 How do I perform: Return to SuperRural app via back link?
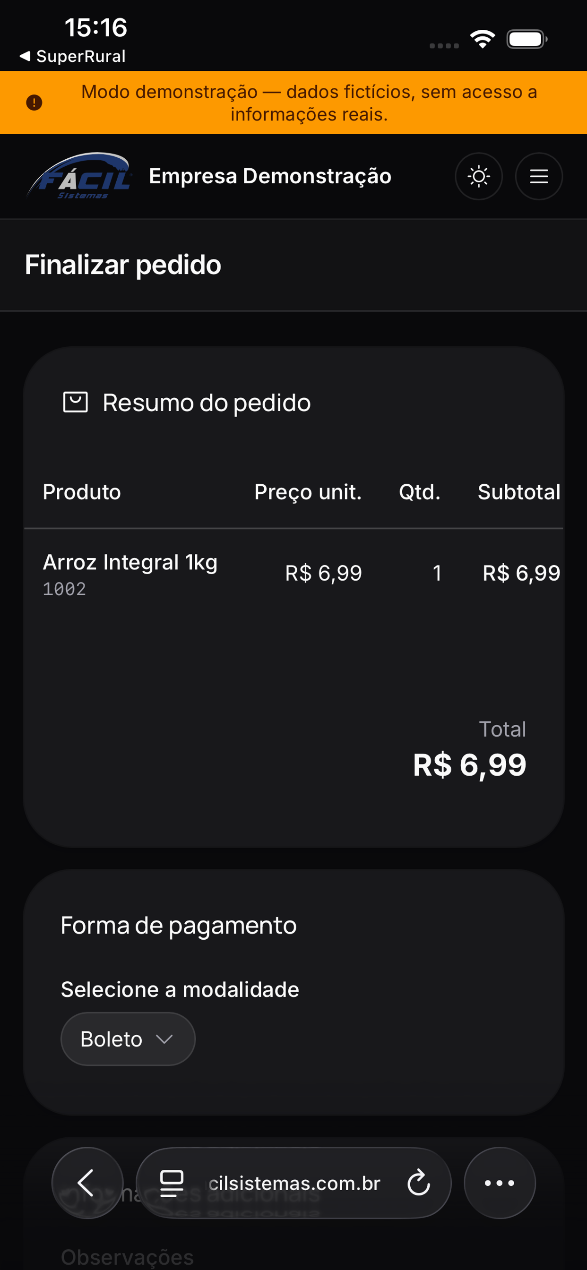(72, 56)
